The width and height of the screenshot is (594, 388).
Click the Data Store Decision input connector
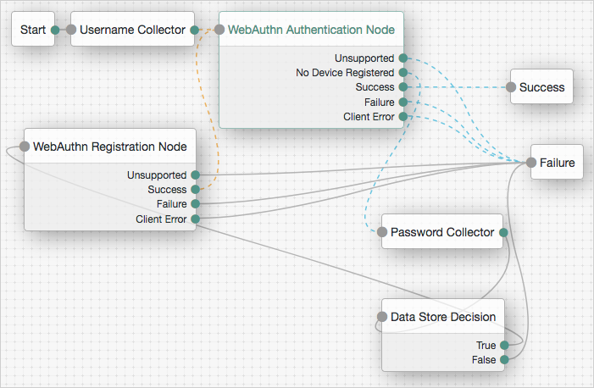pos(382,317)
